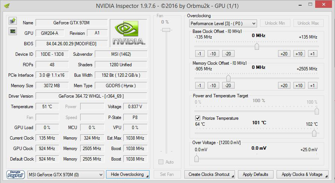Open the sensor monitoring graph icon
The width and height of the screenshot is (335, 183).
(x=13, y=31)
